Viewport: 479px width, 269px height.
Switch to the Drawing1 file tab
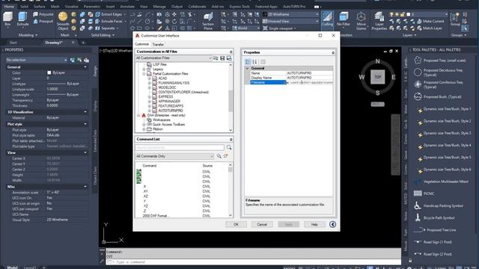pos(54,43)
